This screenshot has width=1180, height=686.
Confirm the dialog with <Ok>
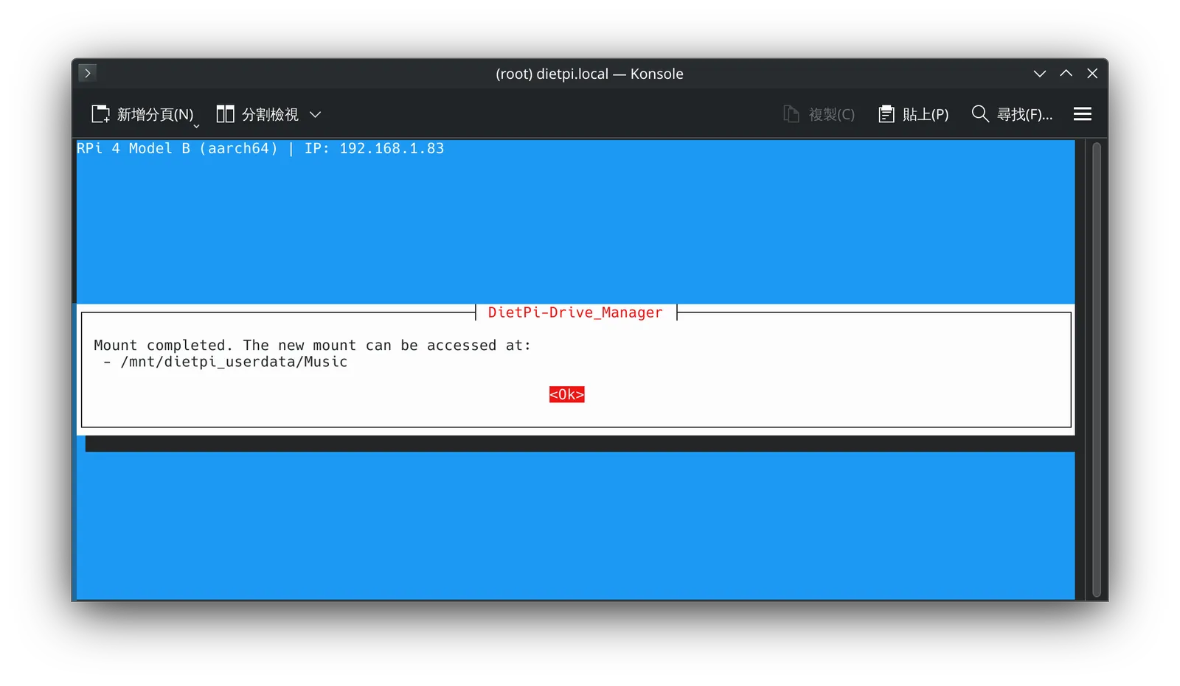pyautogui.click(x=566, y=395)
